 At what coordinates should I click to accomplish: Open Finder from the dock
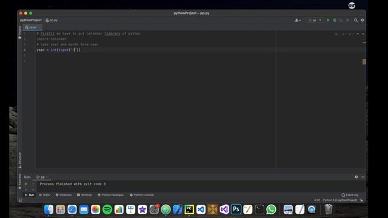[48, 210]
